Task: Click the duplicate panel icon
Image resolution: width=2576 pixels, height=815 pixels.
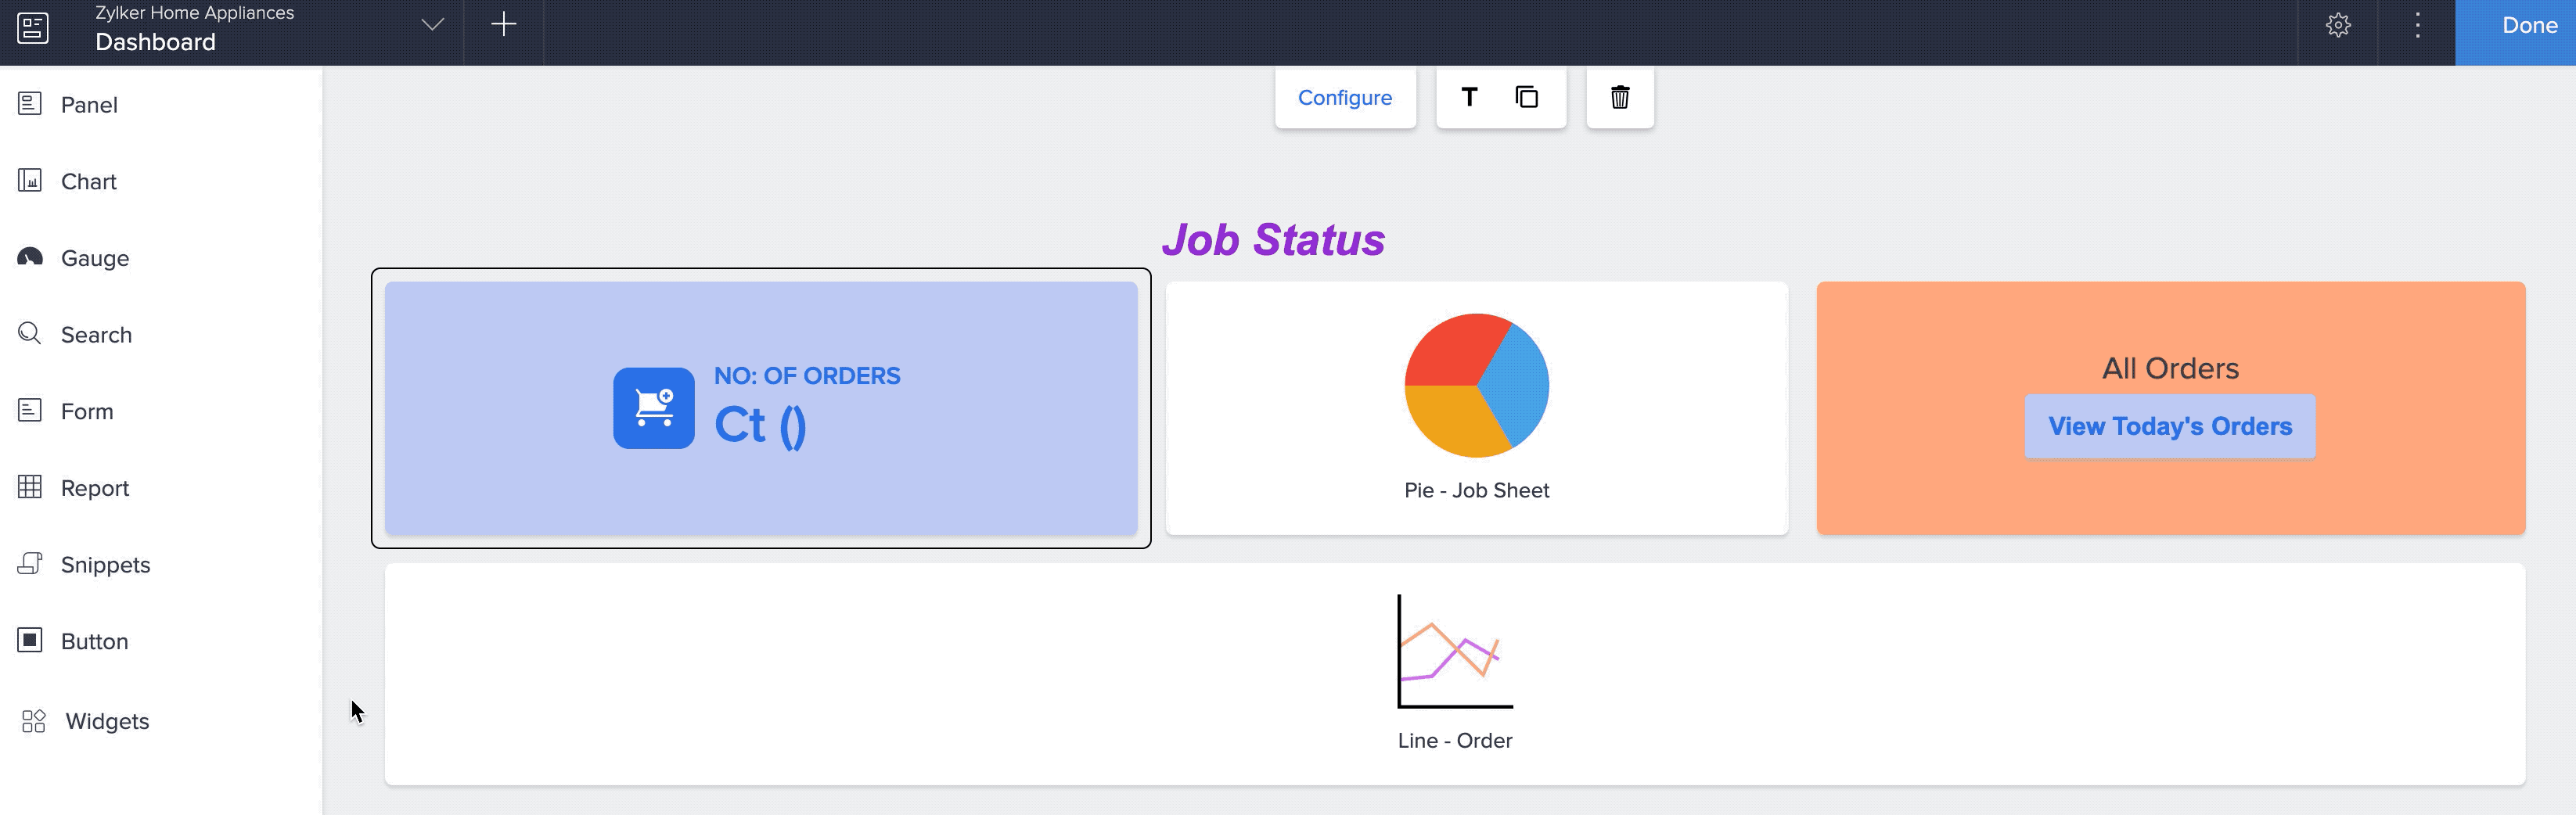Action: [1526, 97]
